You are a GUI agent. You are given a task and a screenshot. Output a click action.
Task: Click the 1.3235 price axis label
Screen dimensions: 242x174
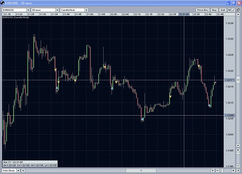point(230,23)
